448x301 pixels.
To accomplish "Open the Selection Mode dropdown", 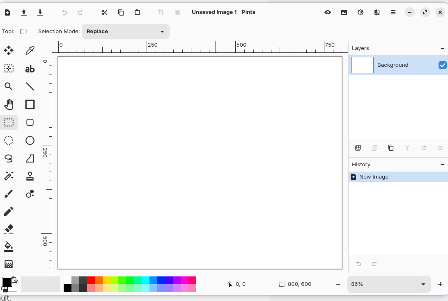I will pos(126,32).
